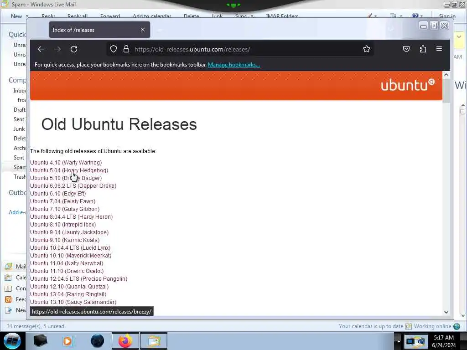
Task: Select the Trash folder in Windows Live Mail
Action: pyautogui.click(x=20, y=176)
